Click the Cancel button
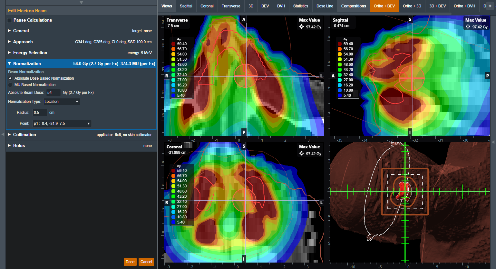The height and width of the screenshot is (269, 496). tap(146, 262)
